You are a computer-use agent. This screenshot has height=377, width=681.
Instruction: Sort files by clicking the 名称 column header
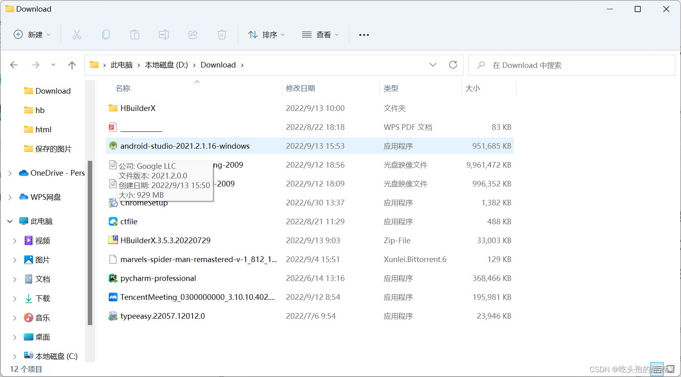coord(123,88)
